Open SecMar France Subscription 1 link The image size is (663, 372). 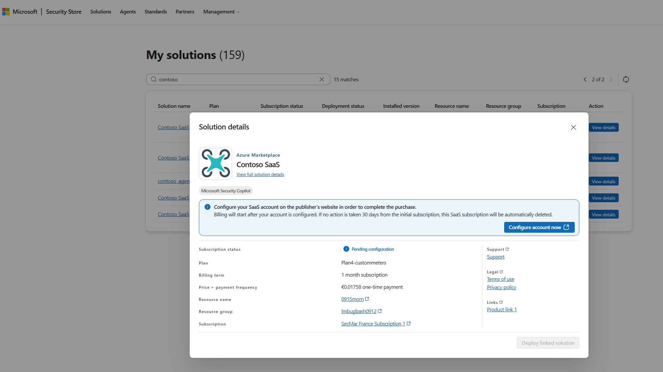(x=373, y=323)
